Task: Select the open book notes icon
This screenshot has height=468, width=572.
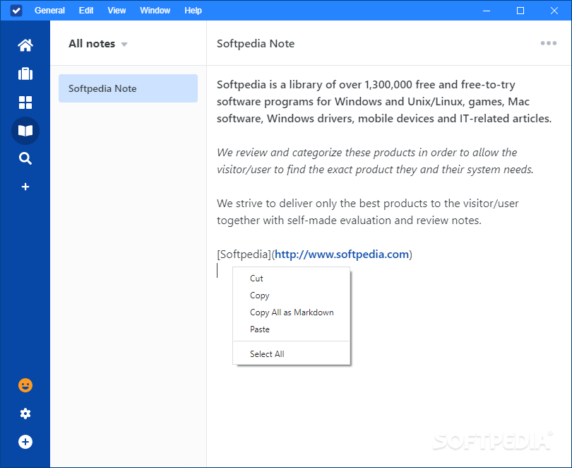Action: point(25,131)
